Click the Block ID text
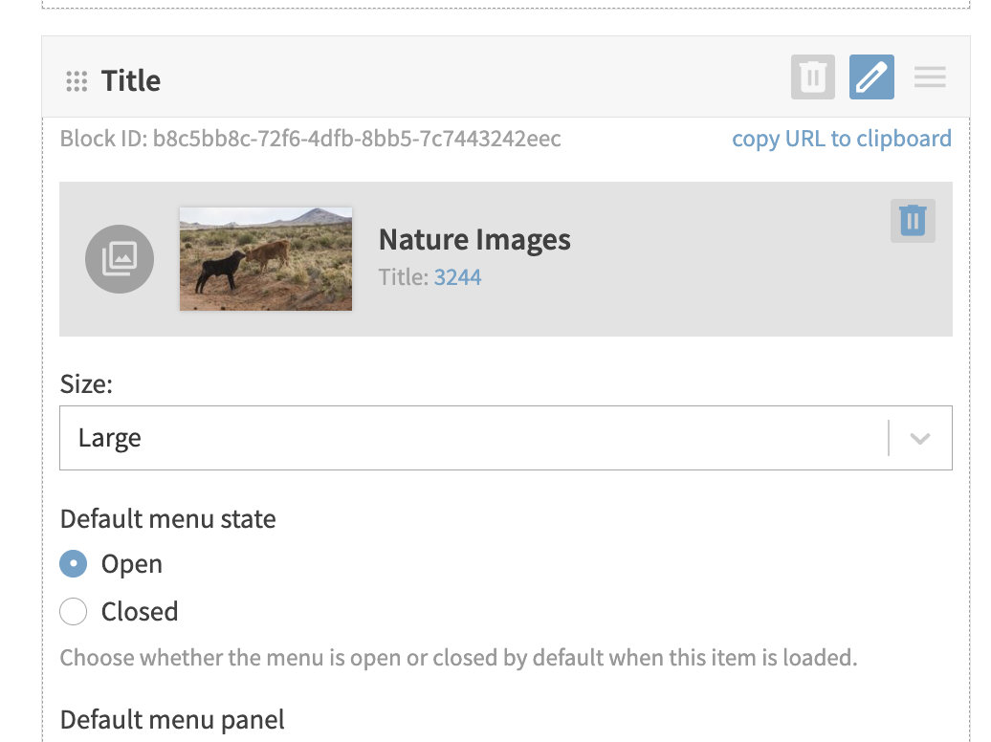Viewport: 991px width, 742px height. (310, 139)
